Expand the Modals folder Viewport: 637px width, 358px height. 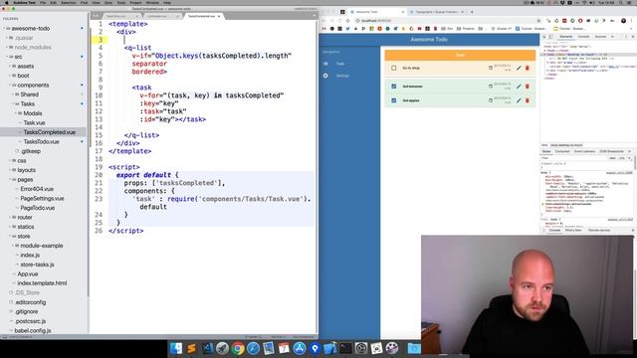coord(16,113)
